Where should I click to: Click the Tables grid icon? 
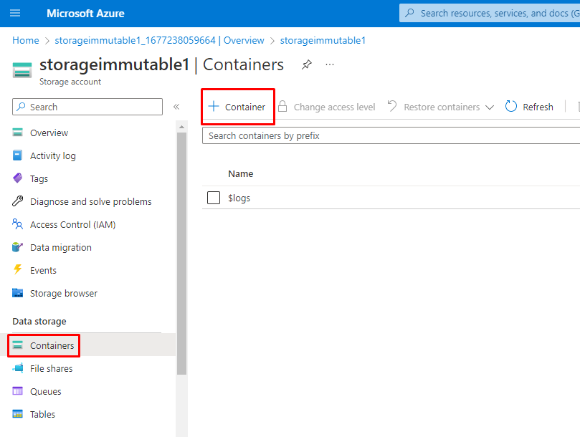(x=17, y=413)
